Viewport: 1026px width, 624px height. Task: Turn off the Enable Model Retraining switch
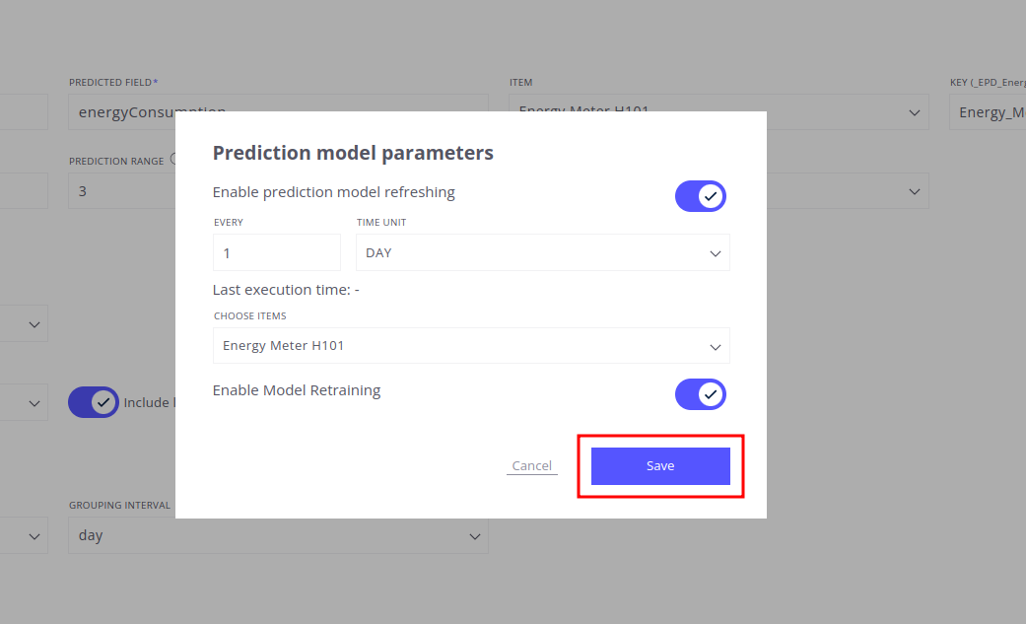click(x=701, y=394)
